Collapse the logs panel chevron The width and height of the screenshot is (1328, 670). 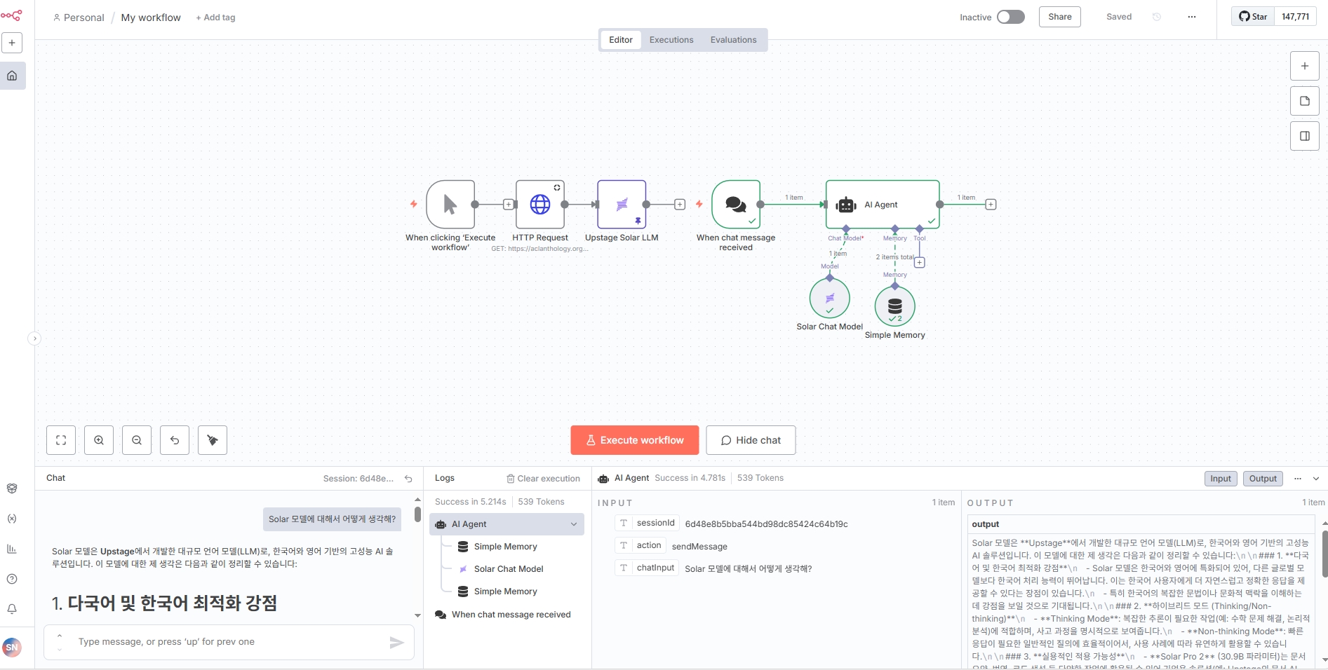(1316, 479)
